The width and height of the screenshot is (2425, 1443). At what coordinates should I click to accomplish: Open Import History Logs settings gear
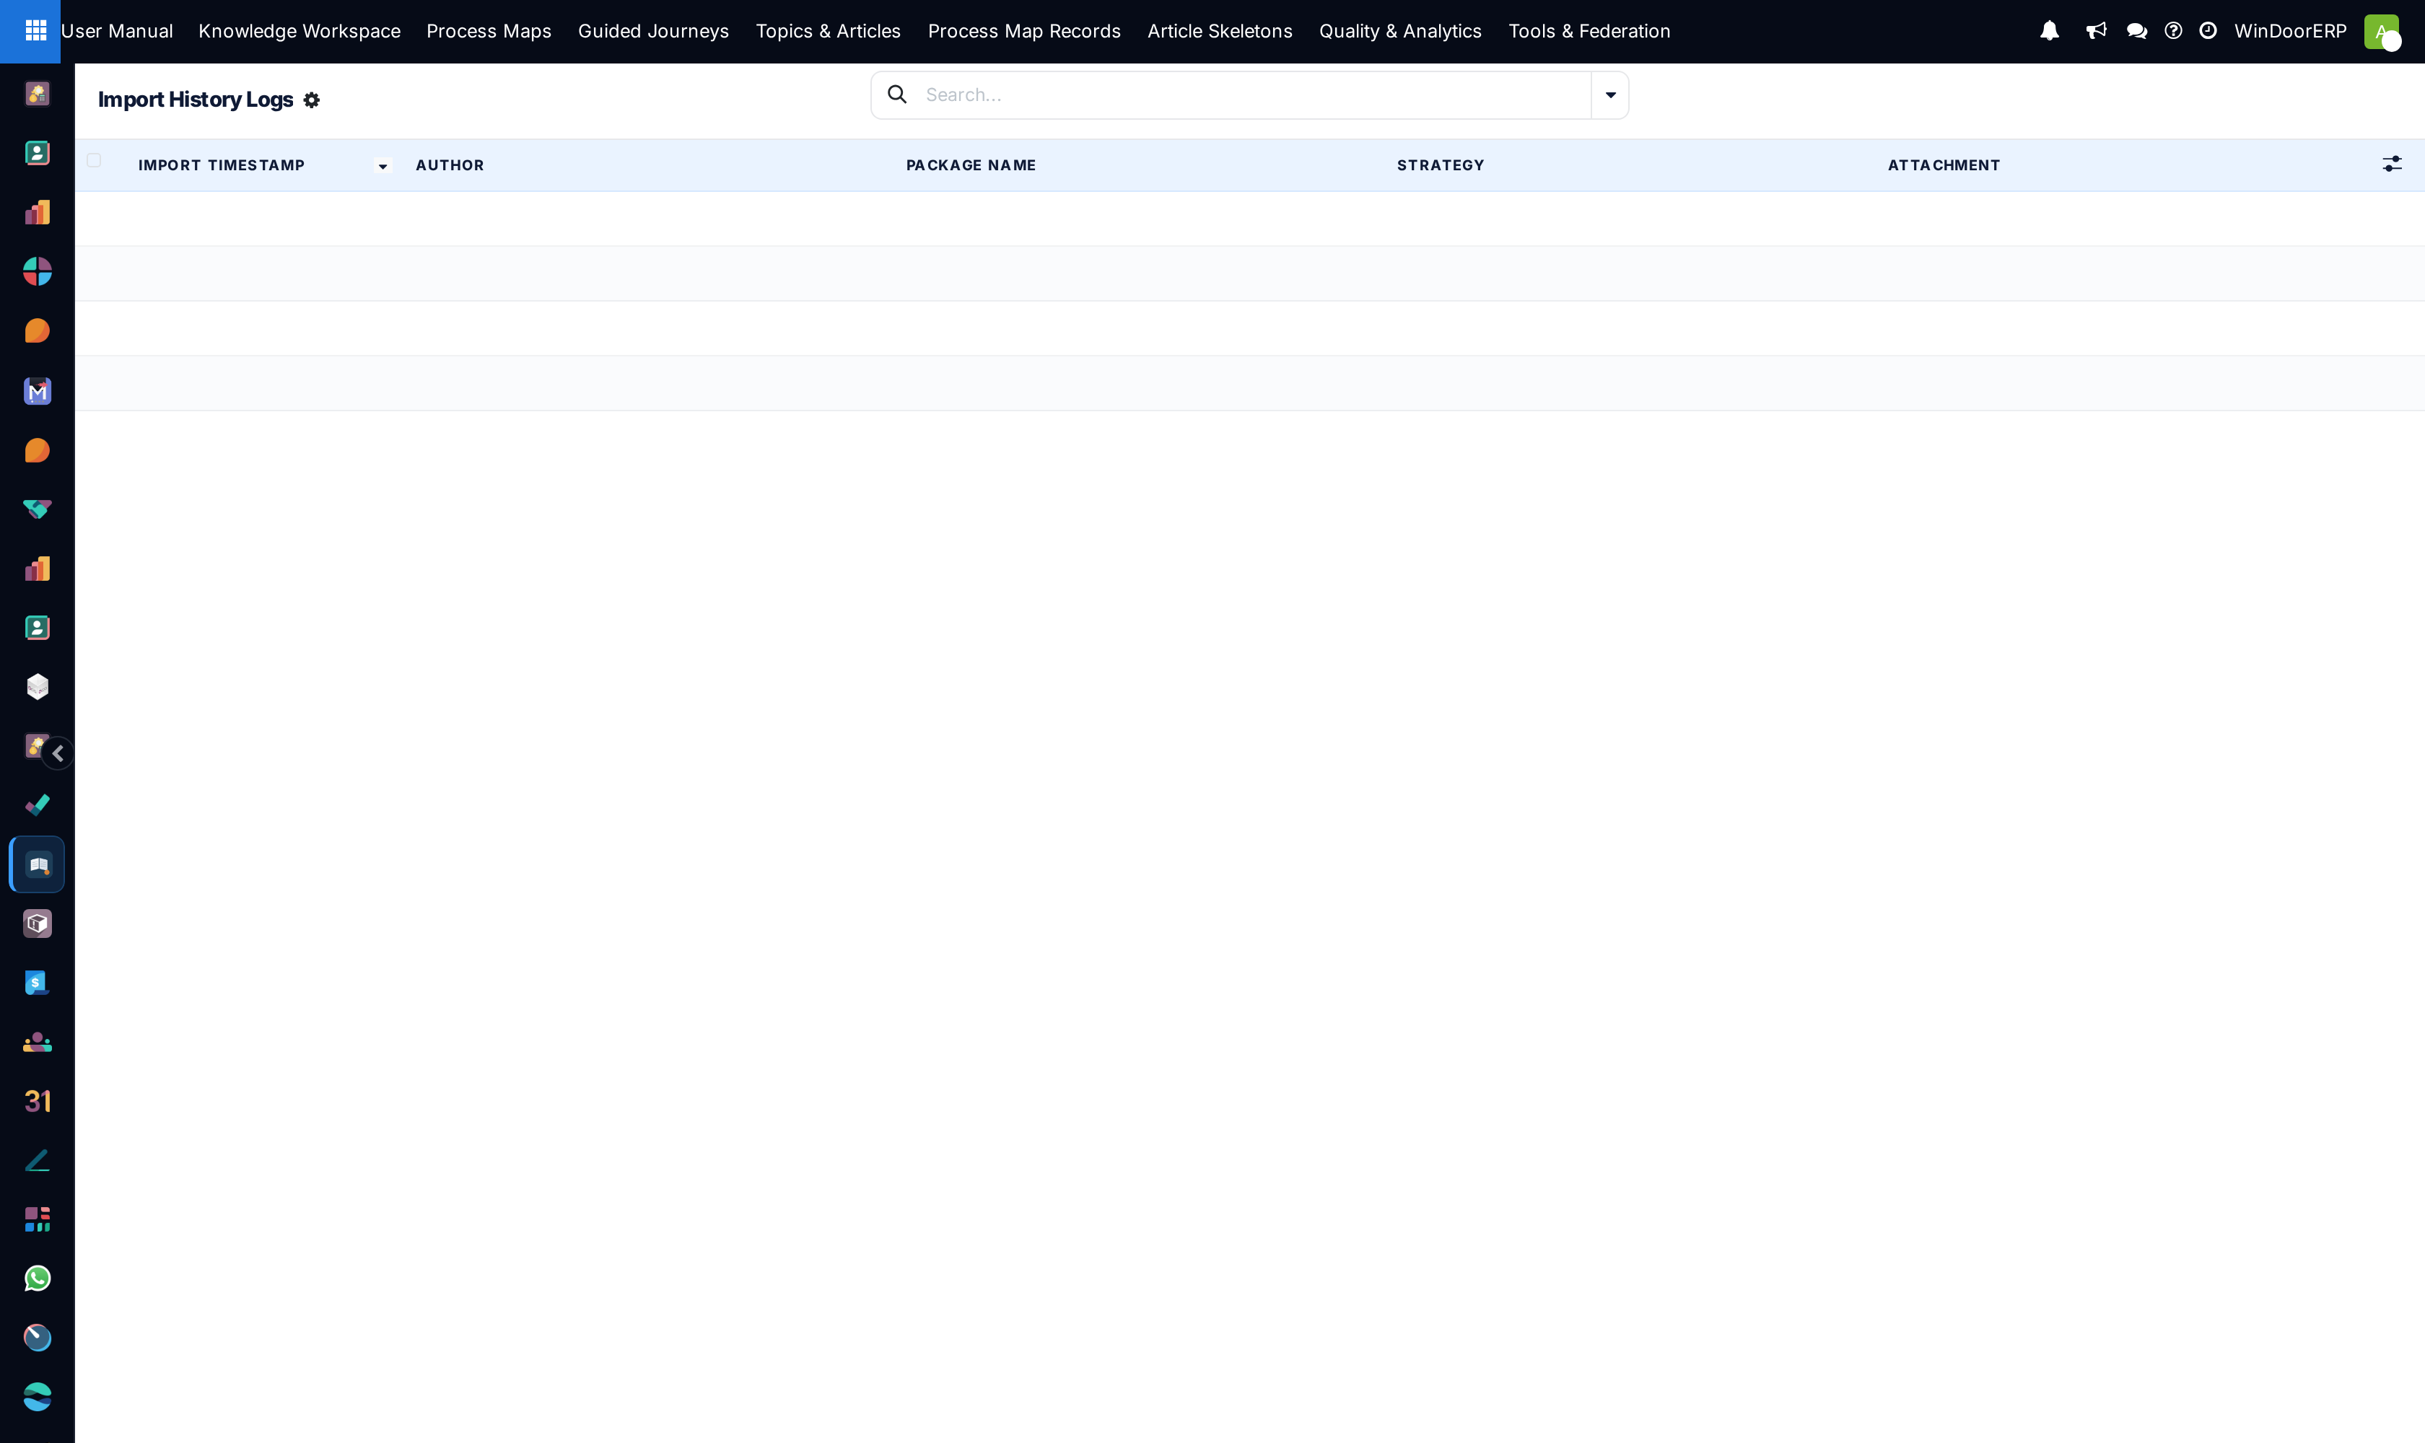tap(311, 100)
